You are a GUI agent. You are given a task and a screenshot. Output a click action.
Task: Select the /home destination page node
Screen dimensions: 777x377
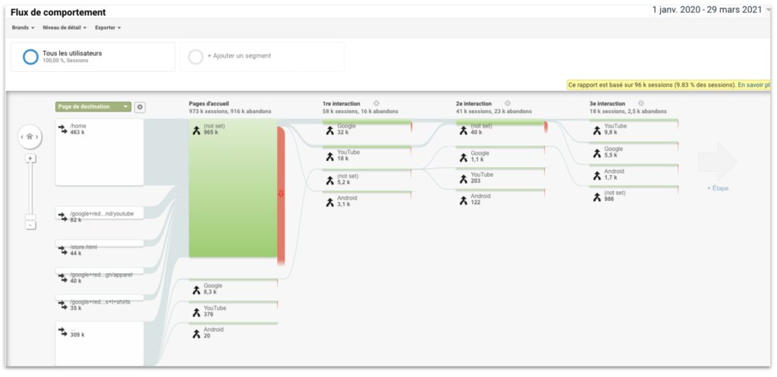[99, 152]
